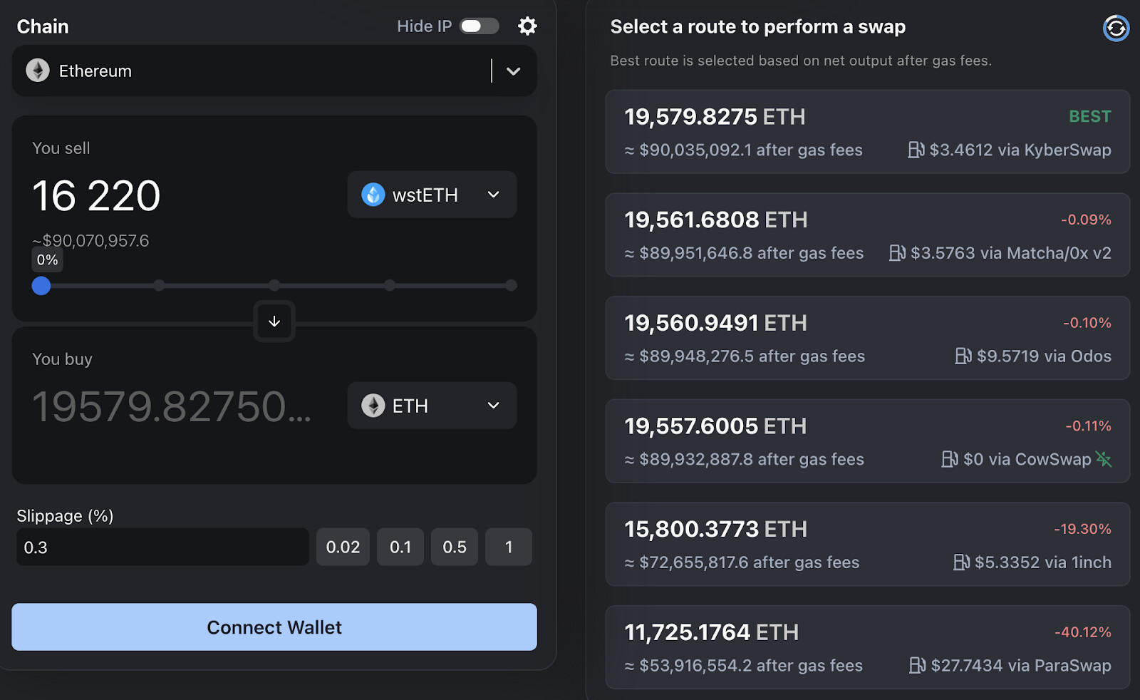
Task: Set slippage preset to 0.02
Action: 343,547
